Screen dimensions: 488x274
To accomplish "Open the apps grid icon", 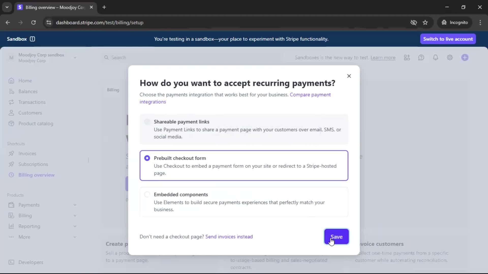I will pos(407,58).
